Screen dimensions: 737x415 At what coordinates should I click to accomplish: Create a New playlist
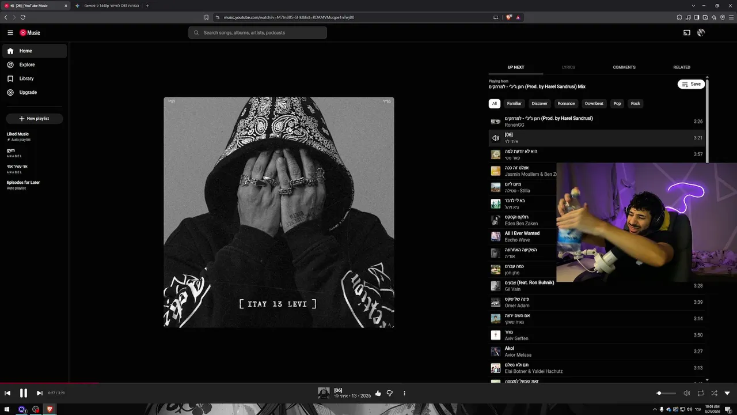(35, 119)
